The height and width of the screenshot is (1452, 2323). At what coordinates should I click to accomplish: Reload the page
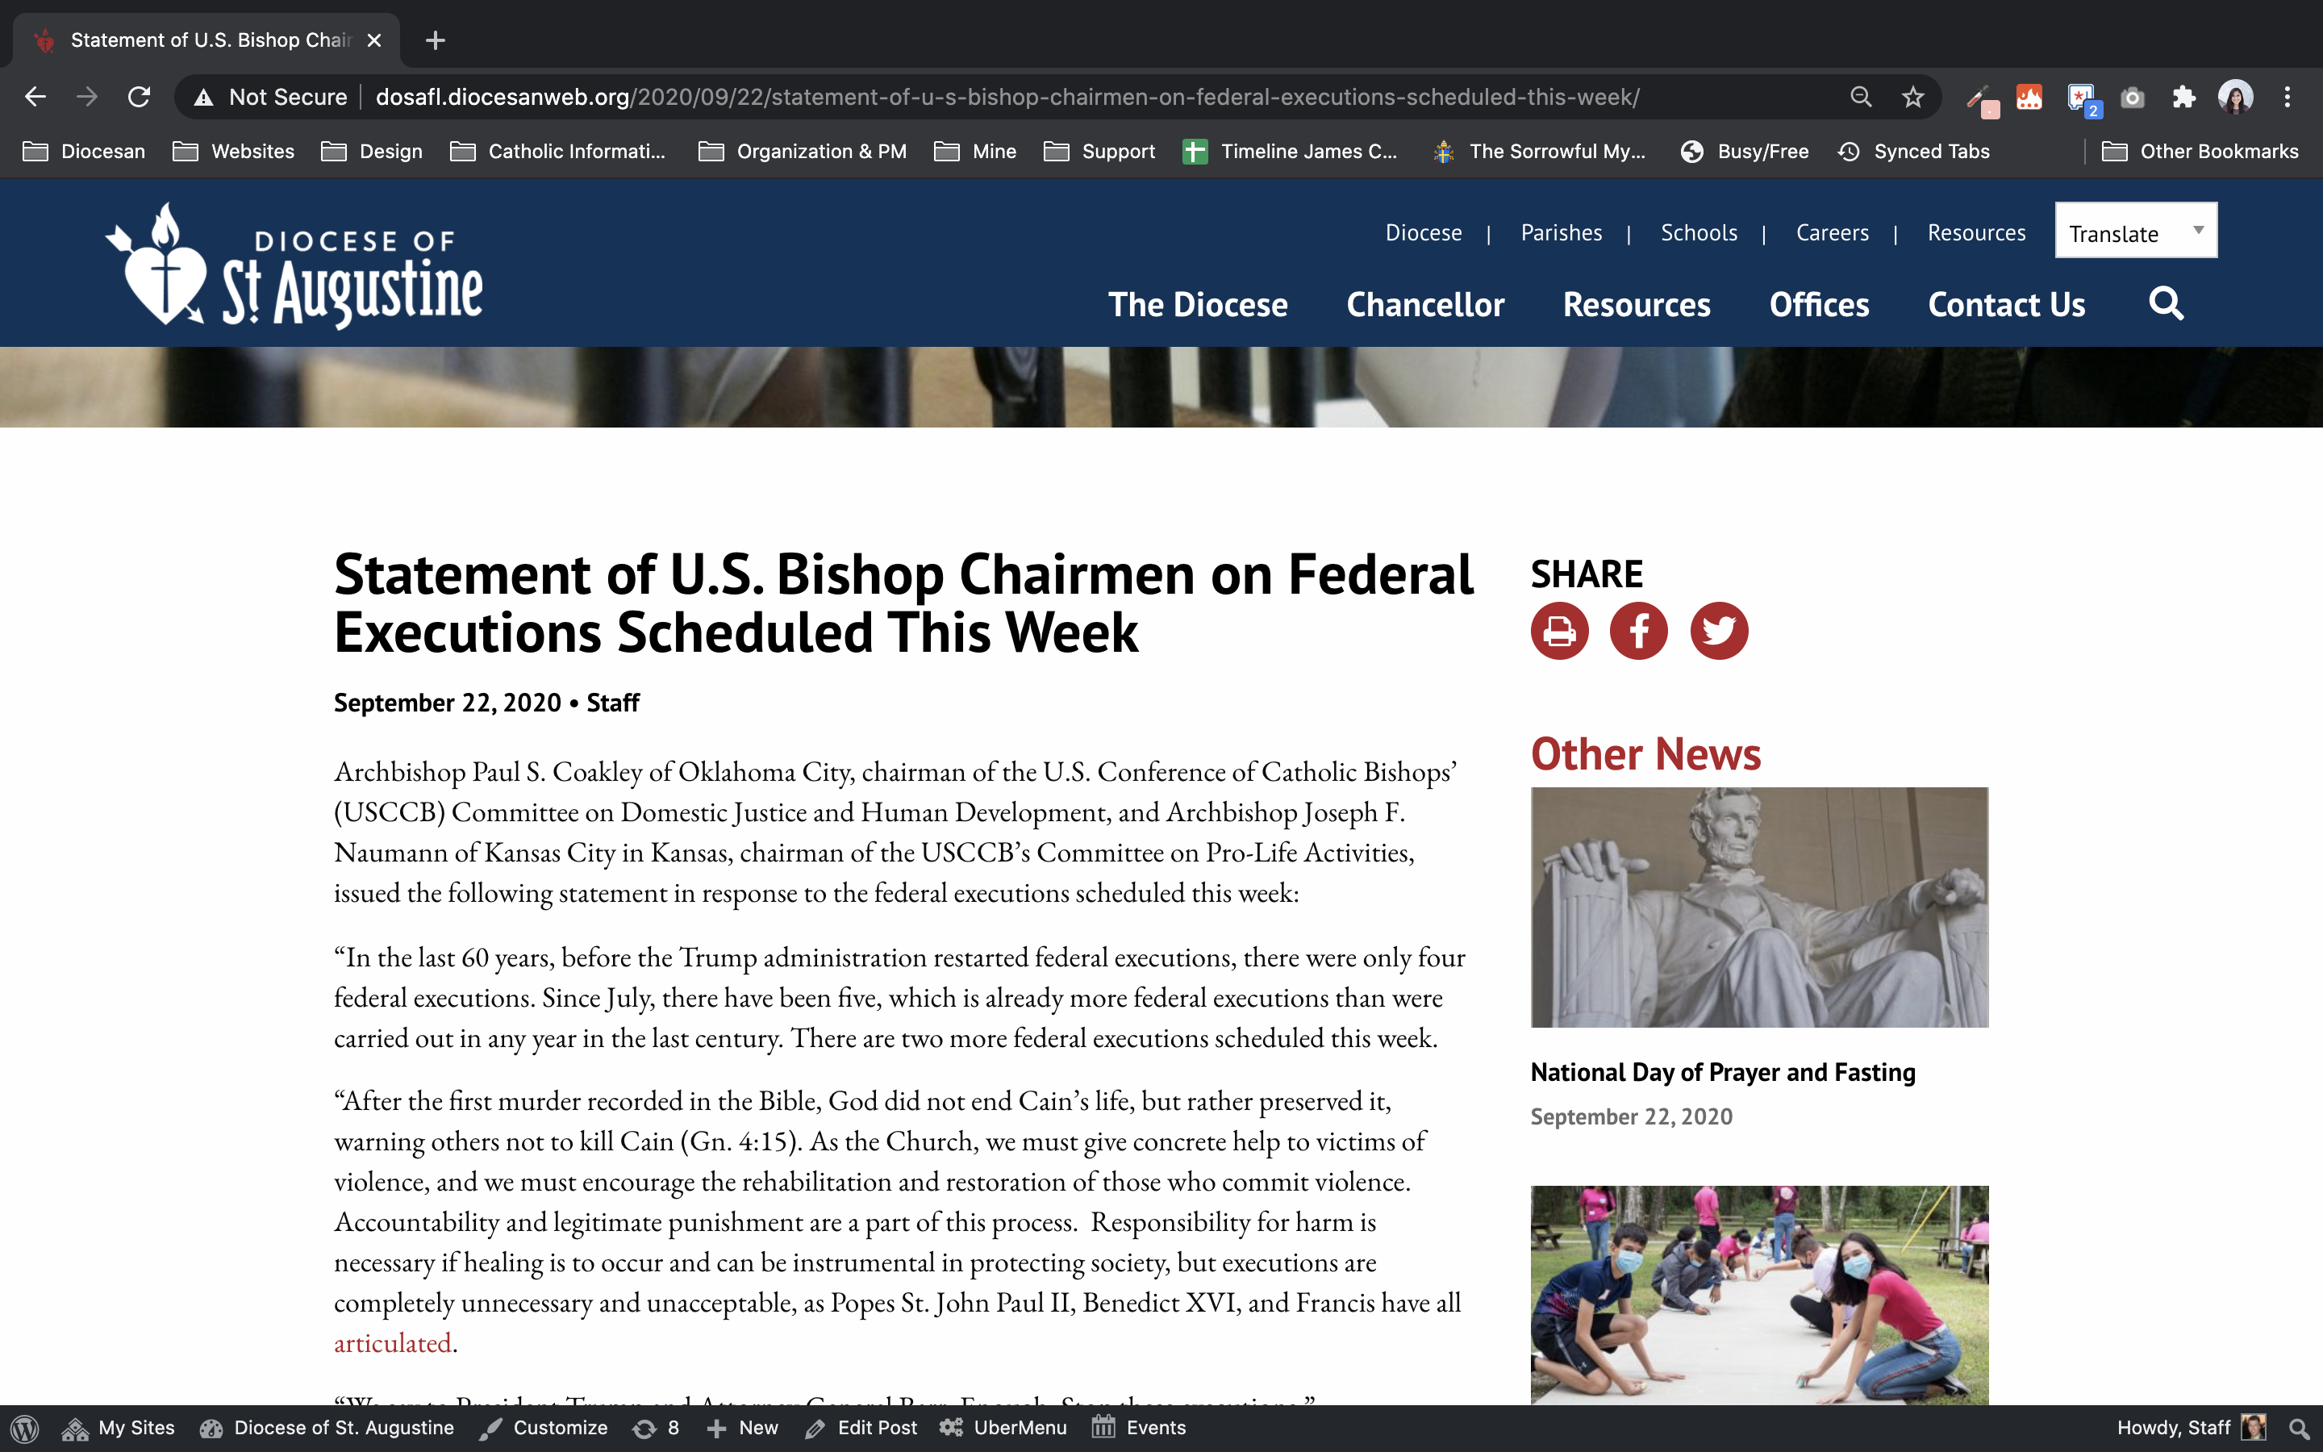140,97
